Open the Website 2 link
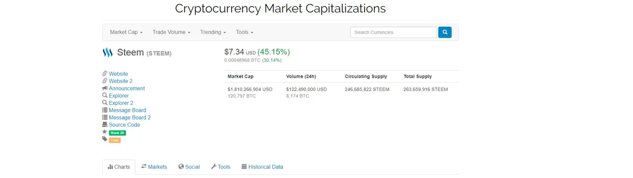 point(121,81)
